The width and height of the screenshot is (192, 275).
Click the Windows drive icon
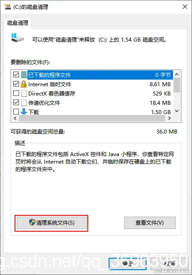coord(17,37)
